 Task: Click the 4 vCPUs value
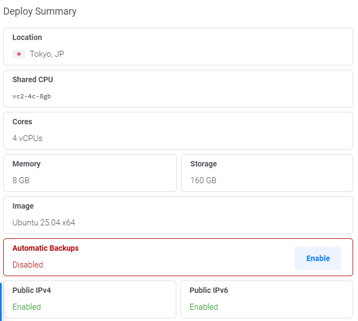coord(28,138)
